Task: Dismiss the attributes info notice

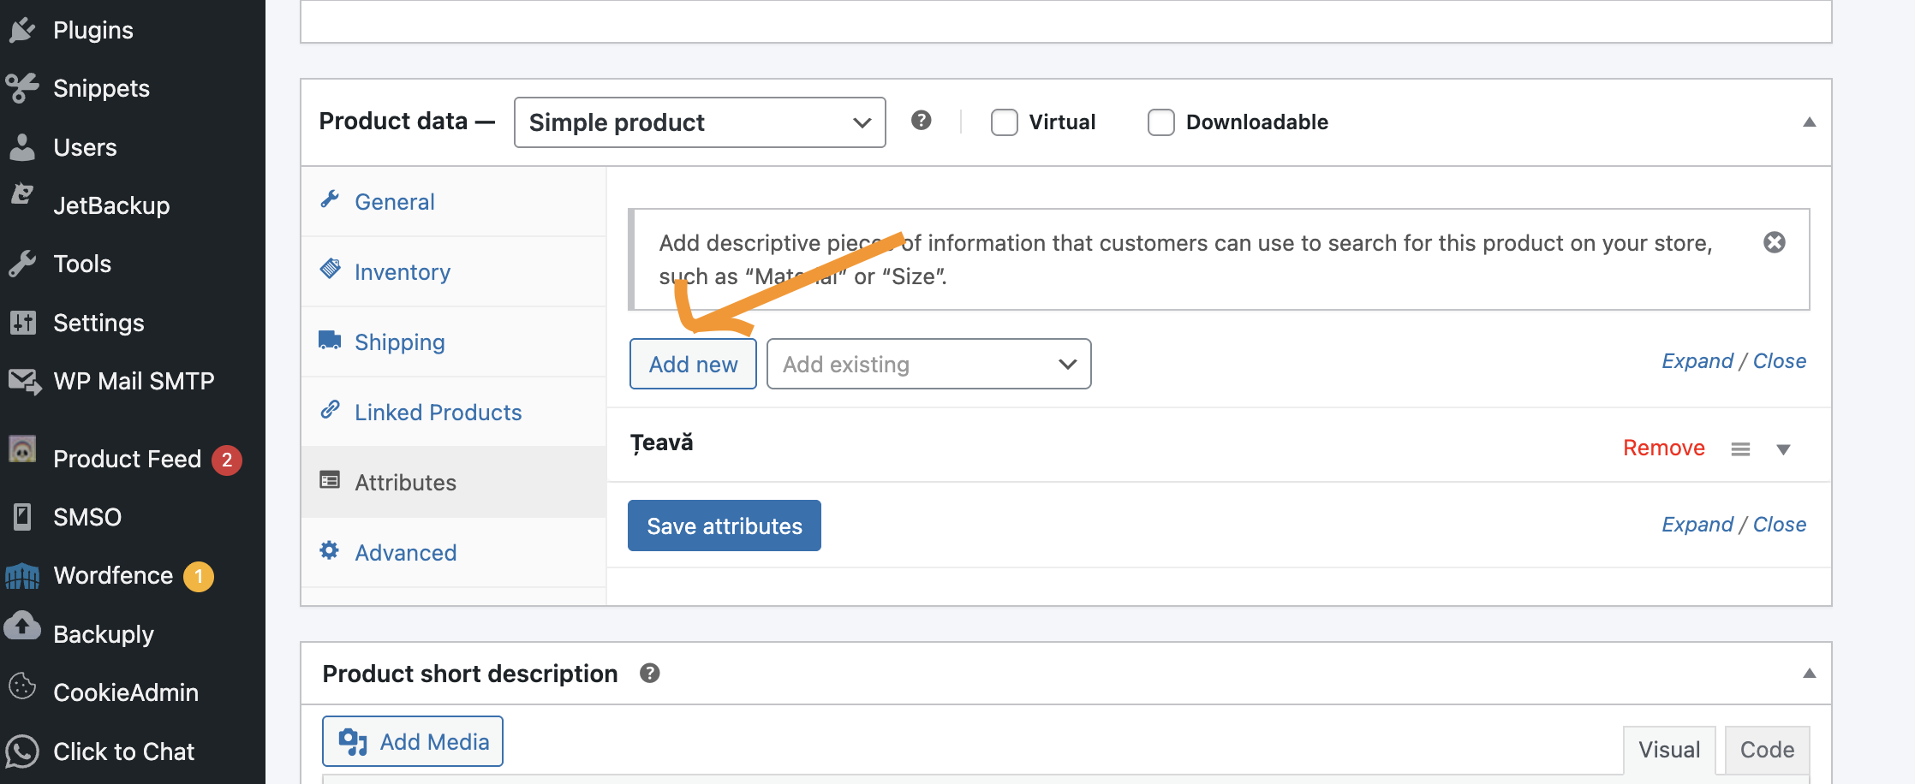Action: pos(1774,243)
